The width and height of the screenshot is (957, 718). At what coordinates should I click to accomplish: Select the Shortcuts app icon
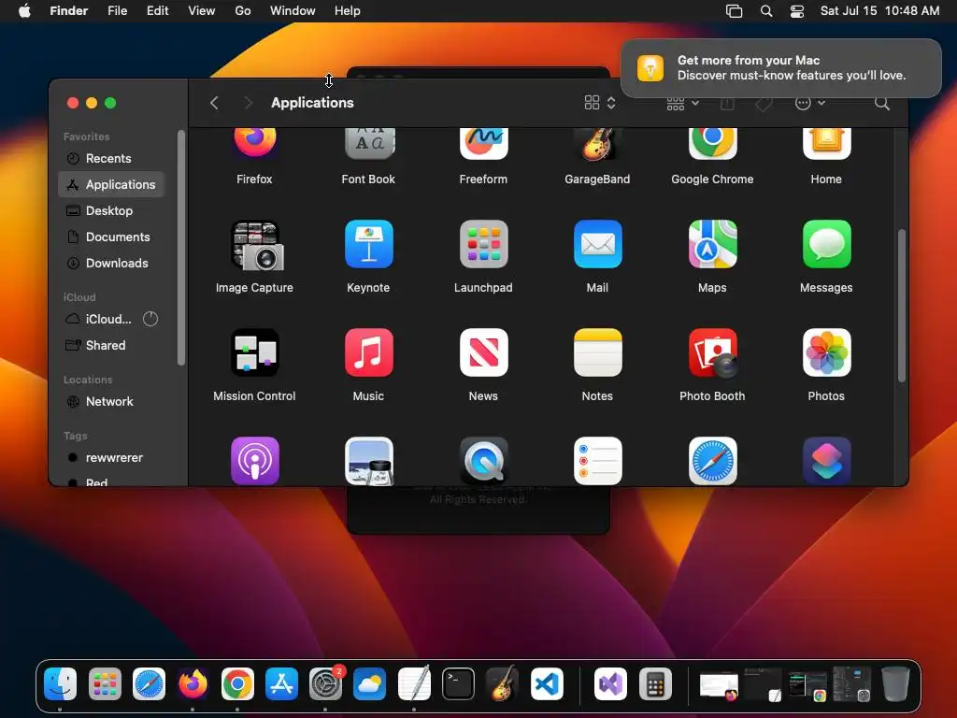826,461
